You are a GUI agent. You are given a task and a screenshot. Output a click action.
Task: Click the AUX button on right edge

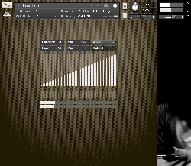[x=188, y=11]
